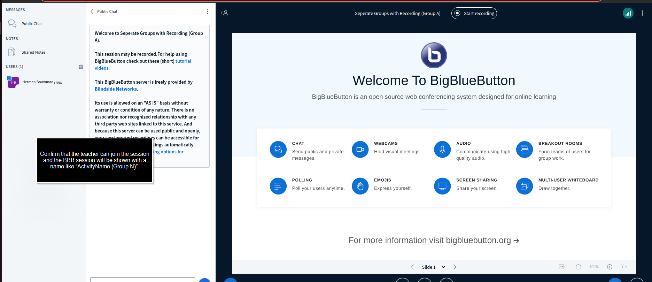
Task: Click the 'USERS (1)' section header
Action: [14, 67]
